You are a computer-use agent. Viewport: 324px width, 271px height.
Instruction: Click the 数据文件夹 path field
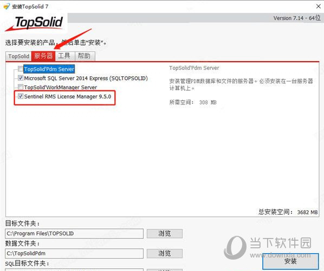point(74,253)
